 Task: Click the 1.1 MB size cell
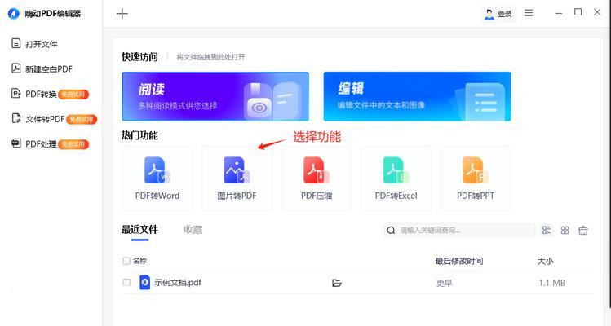(551, 283)
